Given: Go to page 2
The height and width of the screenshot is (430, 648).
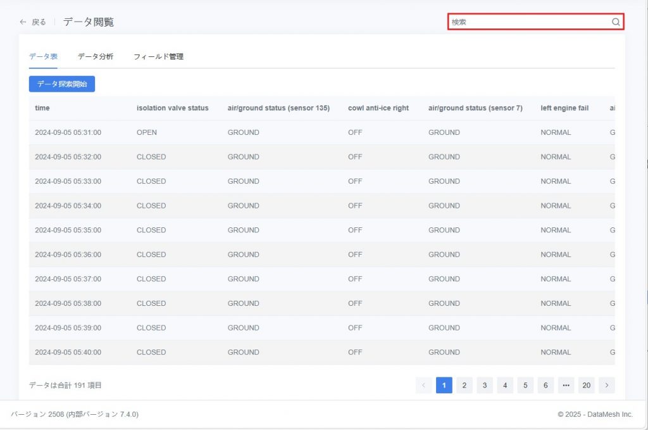Looking at the screenshot, I should (x=464, y=385).
